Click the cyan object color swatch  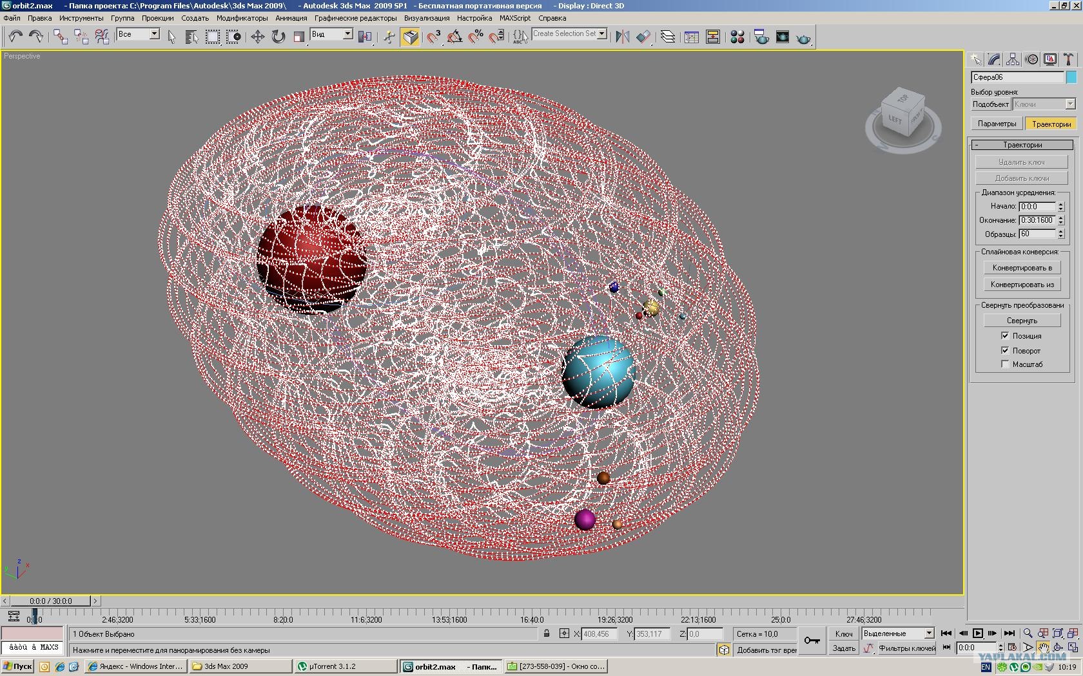pos(1071,77)
